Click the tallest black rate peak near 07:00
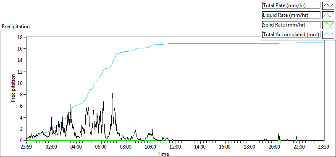The image size is (336, 157). [x=112, y=93]
